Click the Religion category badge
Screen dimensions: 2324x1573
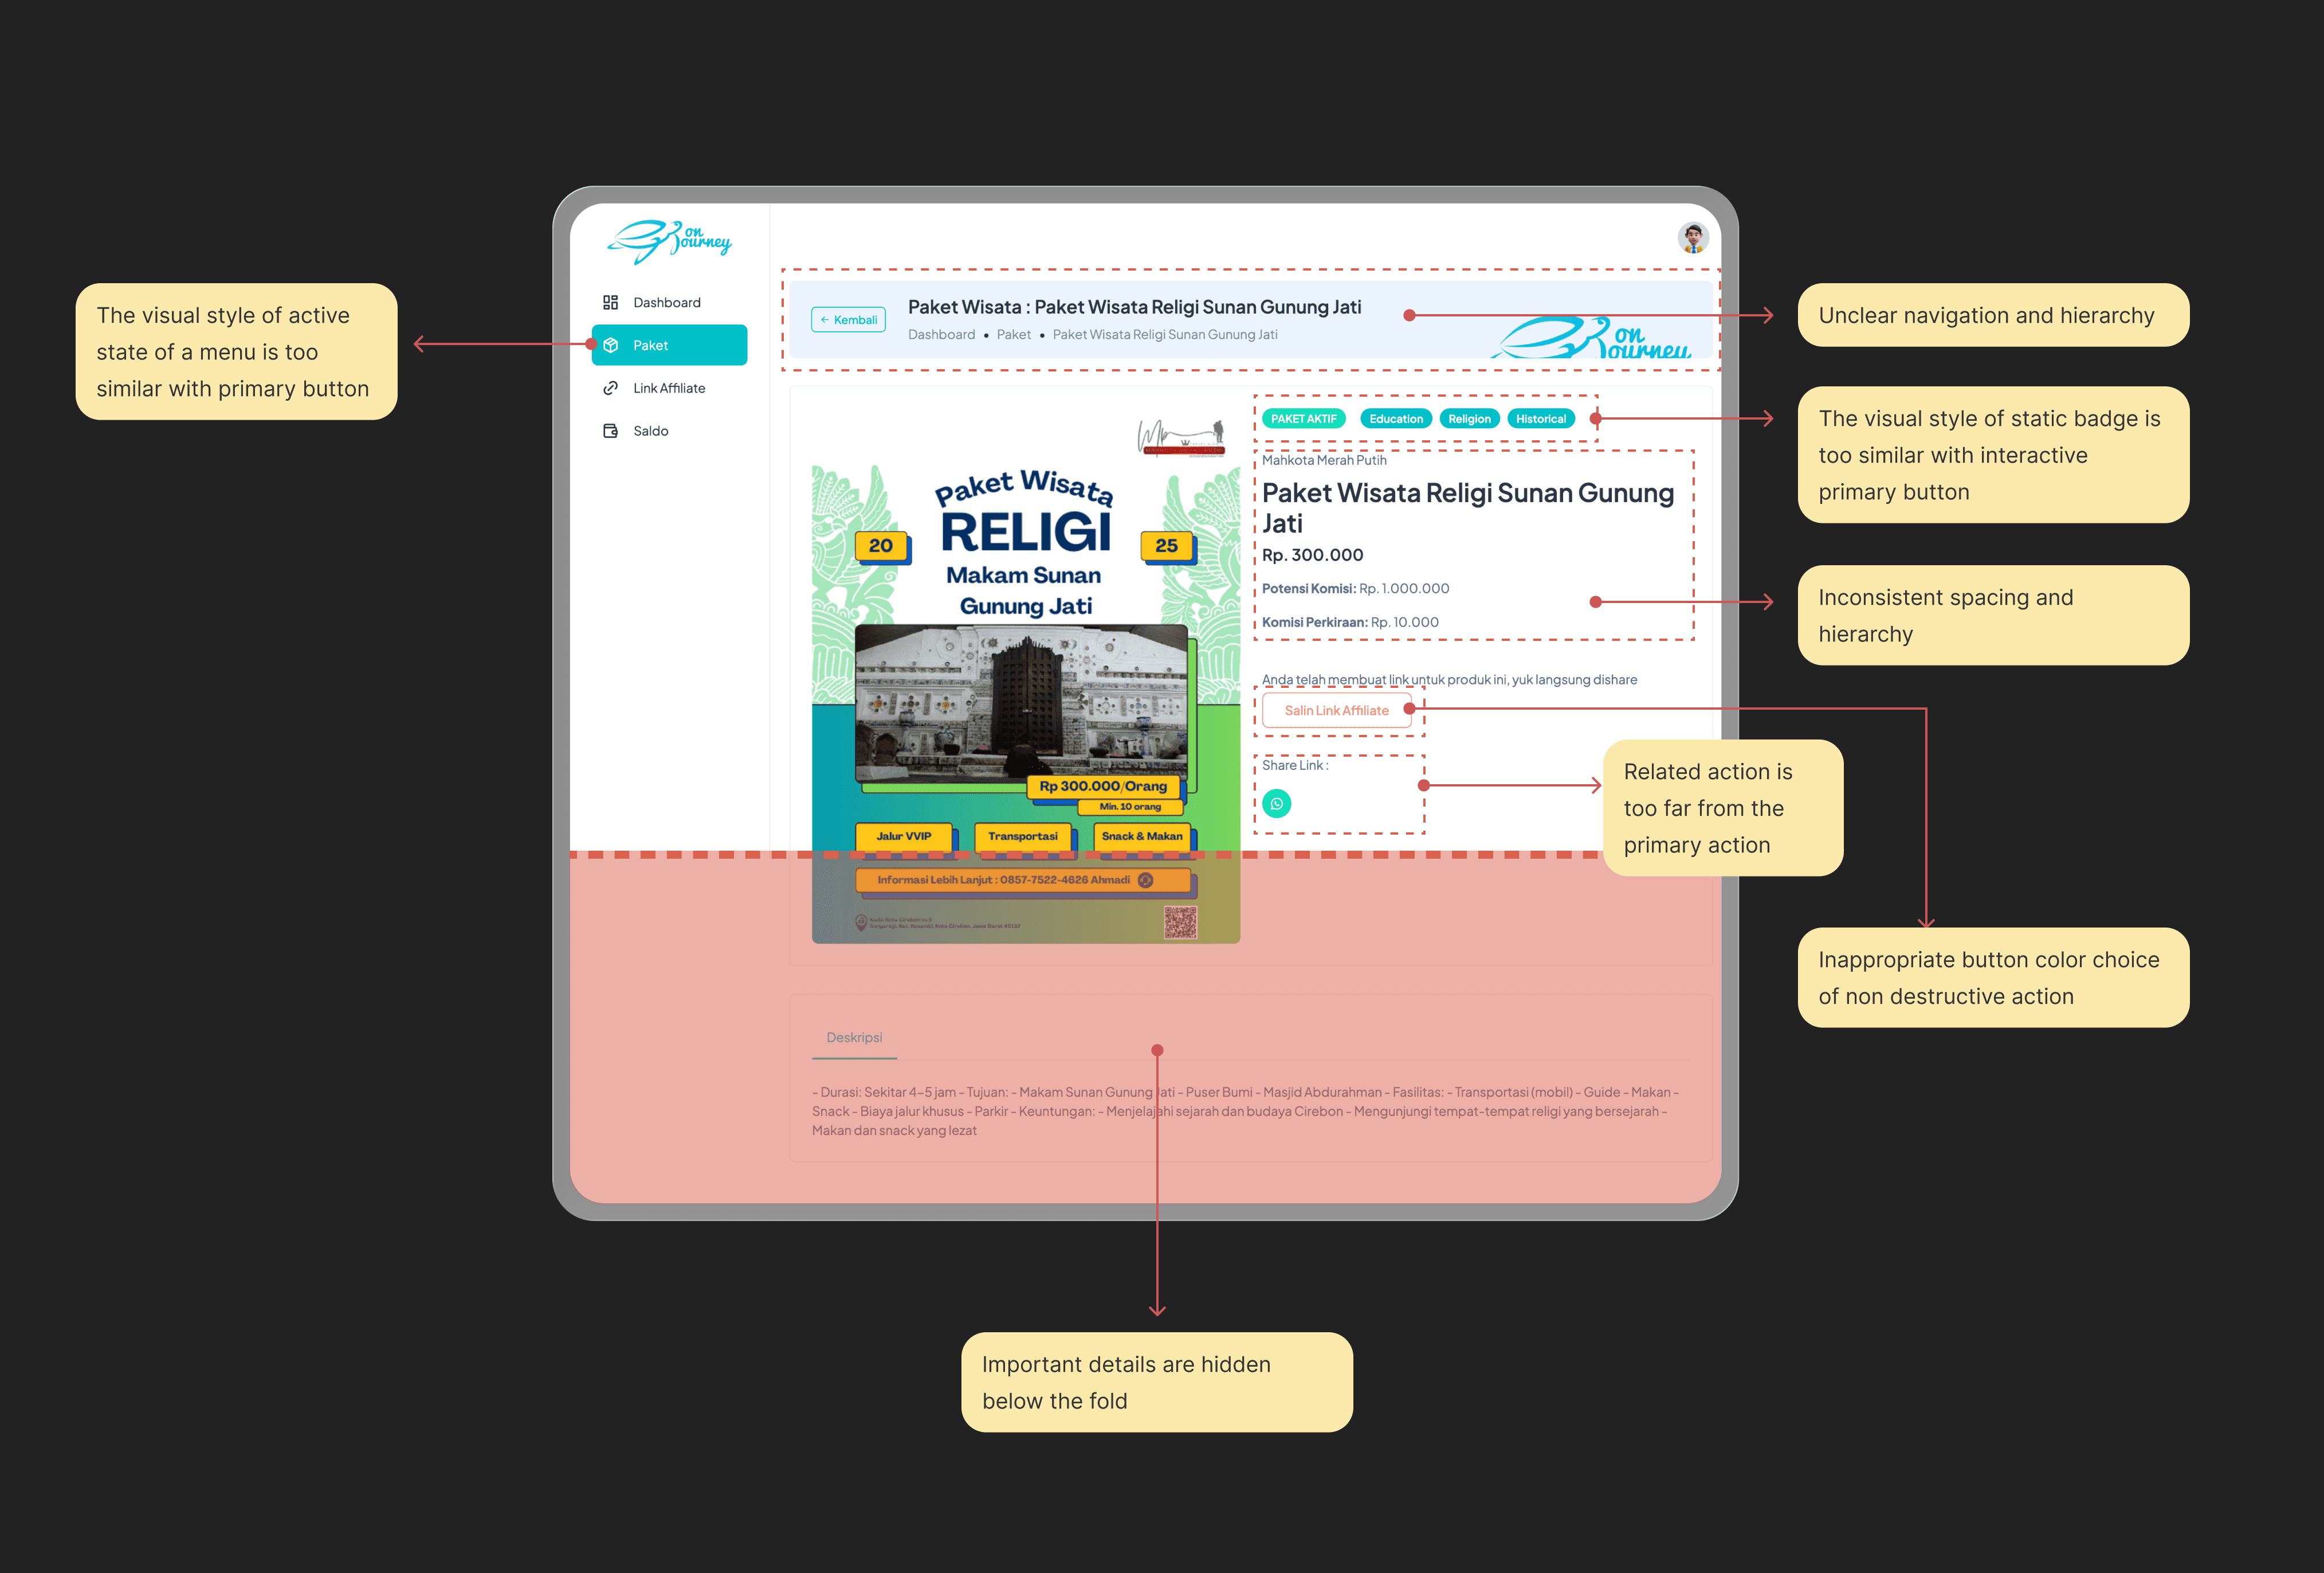pos(1469,419)
